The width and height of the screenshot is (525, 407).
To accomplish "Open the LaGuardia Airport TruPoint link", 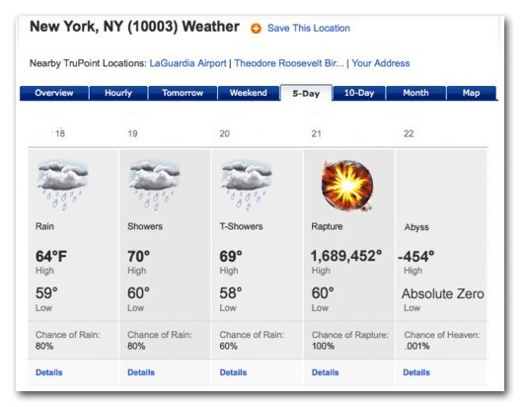I will [x=187, y=63].
